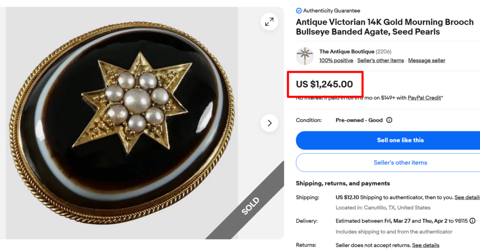480x249 pixels.
Task: Go to the next product image
Action: point(269,123)
